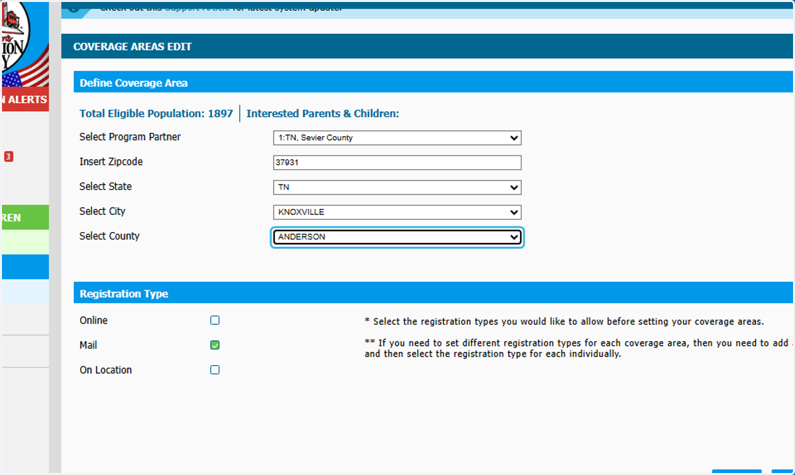Open the Select Program Partner dropdown
Screen dimensions: 795x475
tap(397, 138)
